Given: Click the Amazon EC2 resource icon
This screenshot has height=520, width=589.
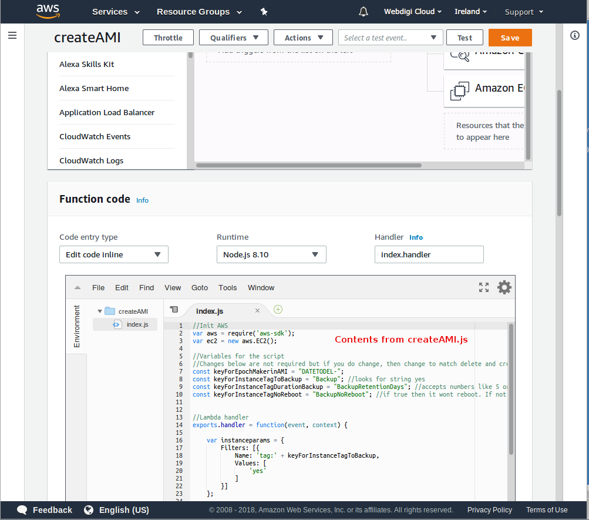Looking at the screenshot, I should pos(460,91).
